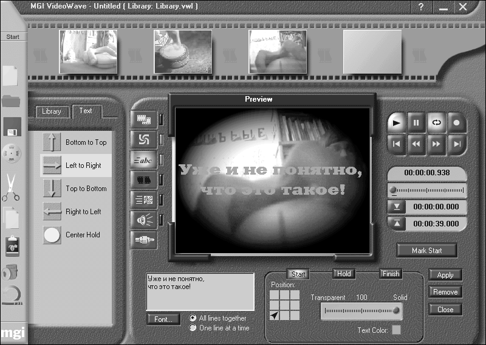The height and width of the screenshot is (345, 486).
Task: Select One line at a time option
Action: tap(193, 327)
